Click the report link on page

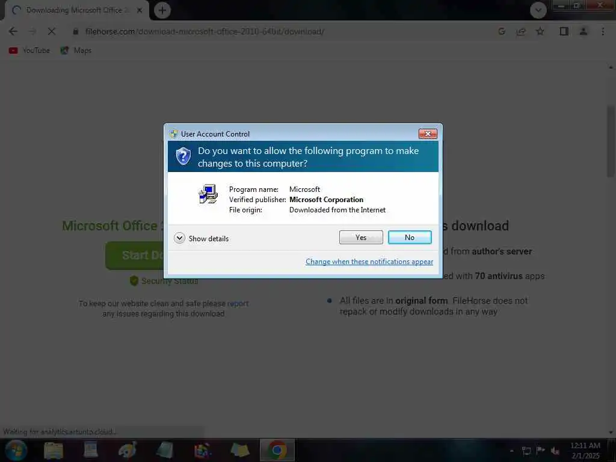pos(238,303)
